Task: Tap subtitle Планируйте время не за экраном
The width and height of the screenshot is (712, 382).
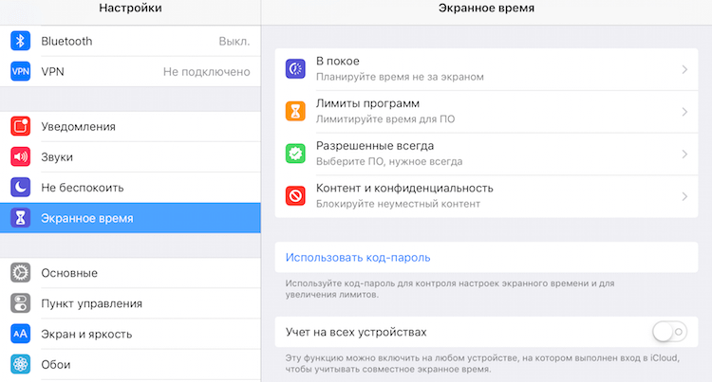Action: (x=400, y=77)
